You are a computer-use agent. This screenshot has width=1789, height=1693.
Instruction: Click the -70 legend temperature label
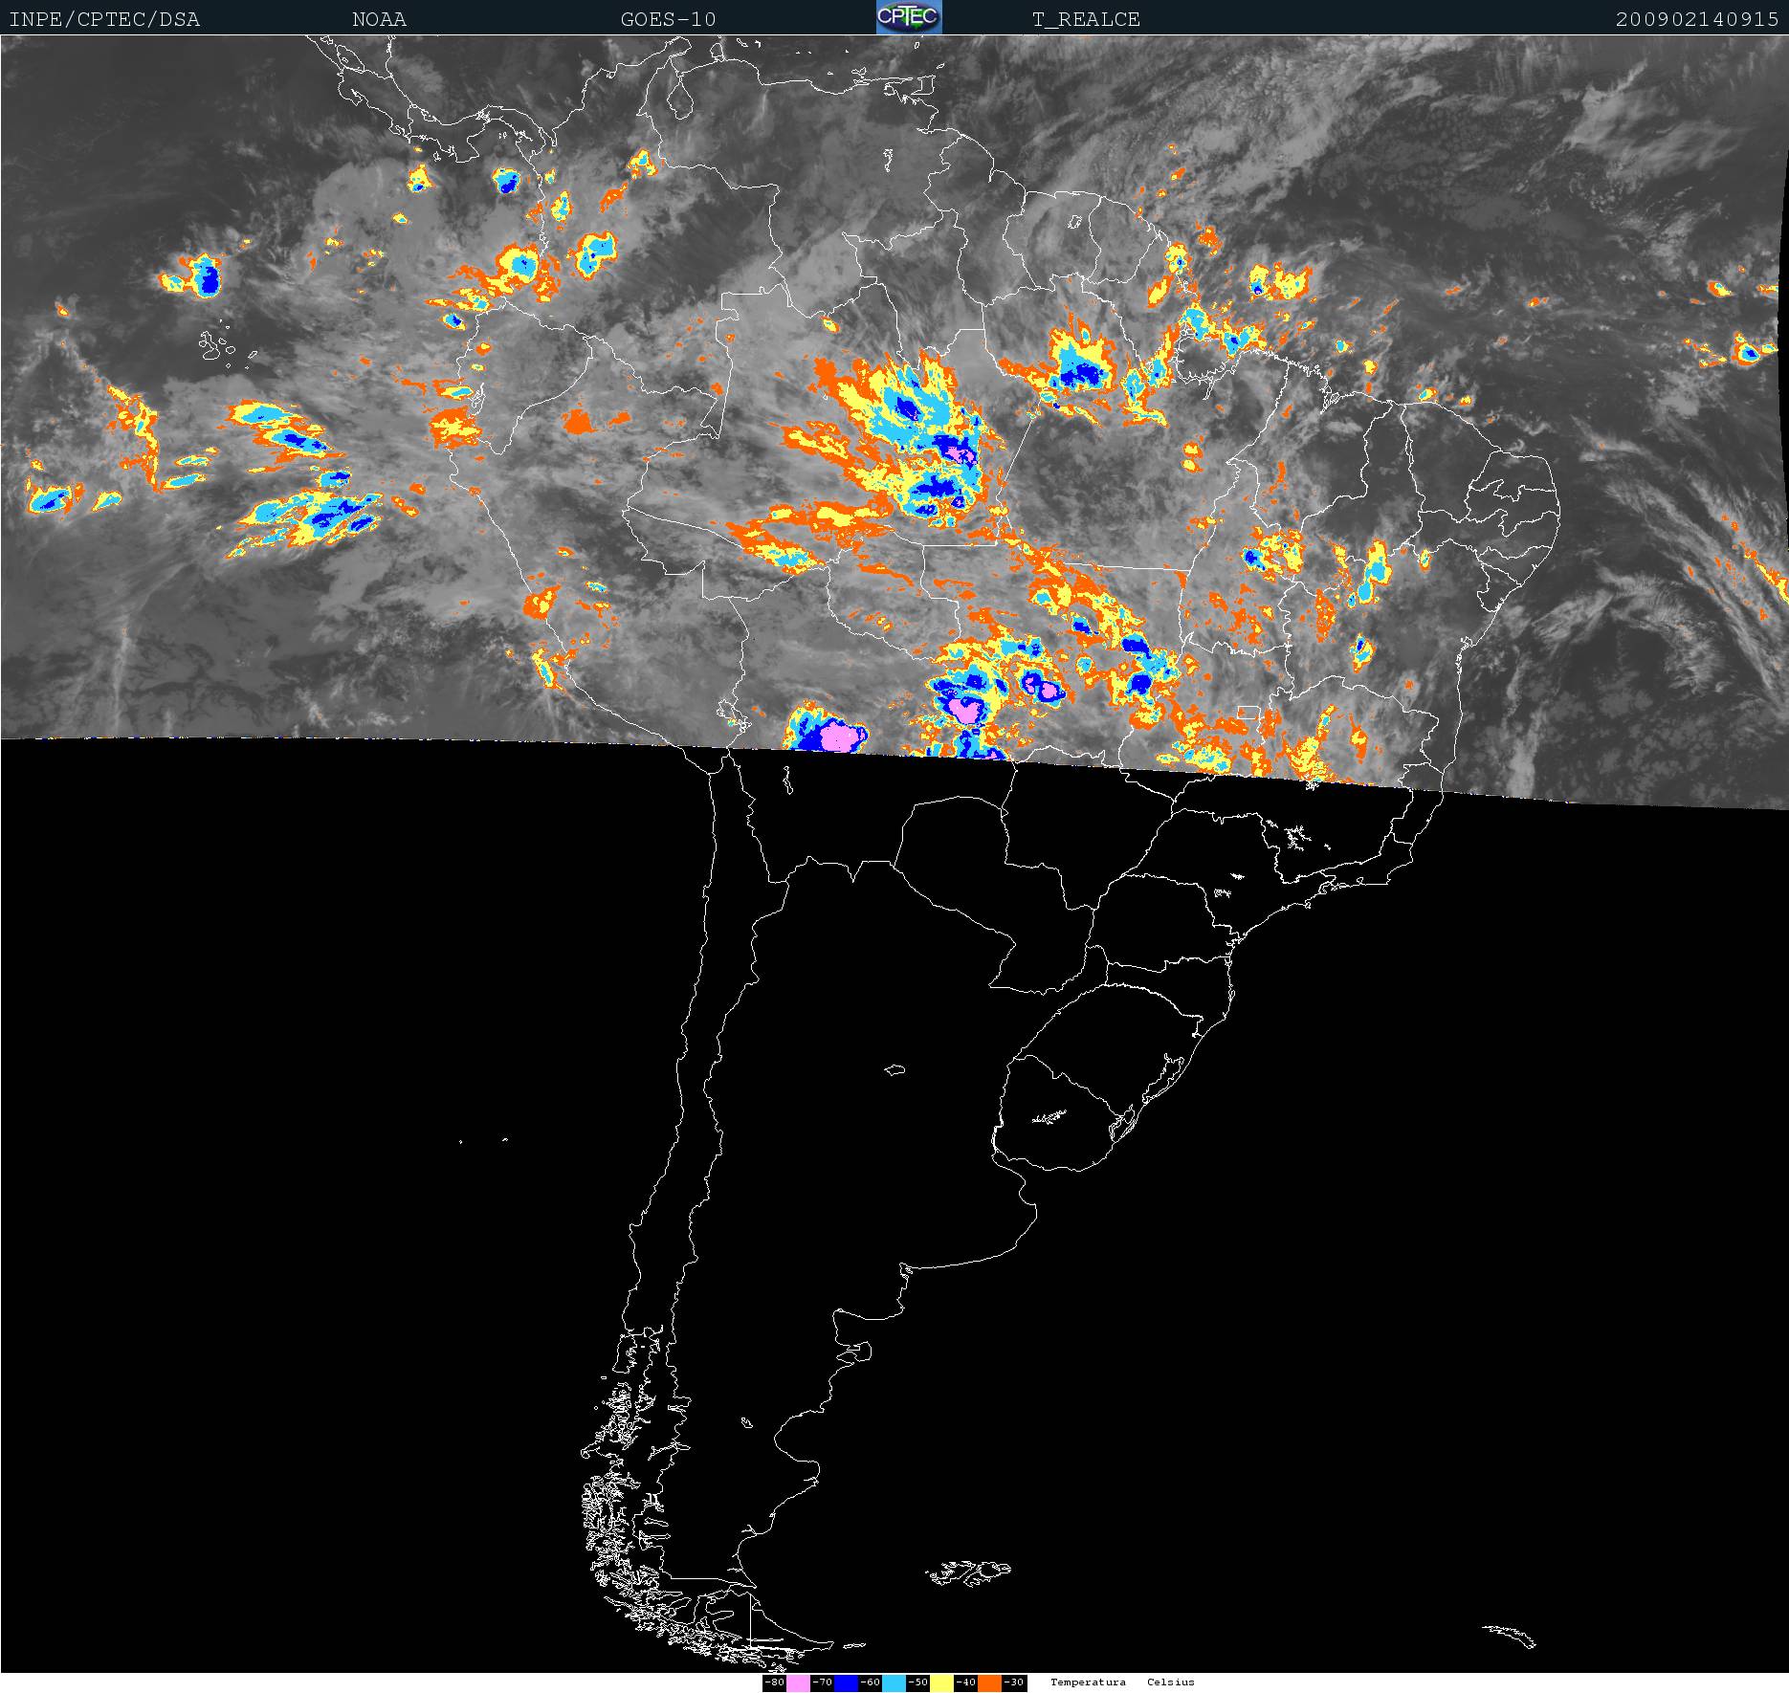point(822,1682)
